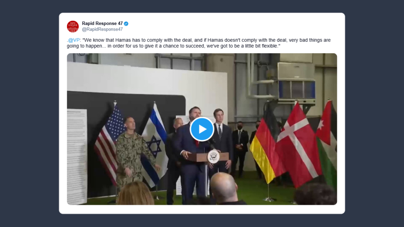Screen dimensions: 404x227
Task: Click the Israeli flag in video
Action: [154, 144]
